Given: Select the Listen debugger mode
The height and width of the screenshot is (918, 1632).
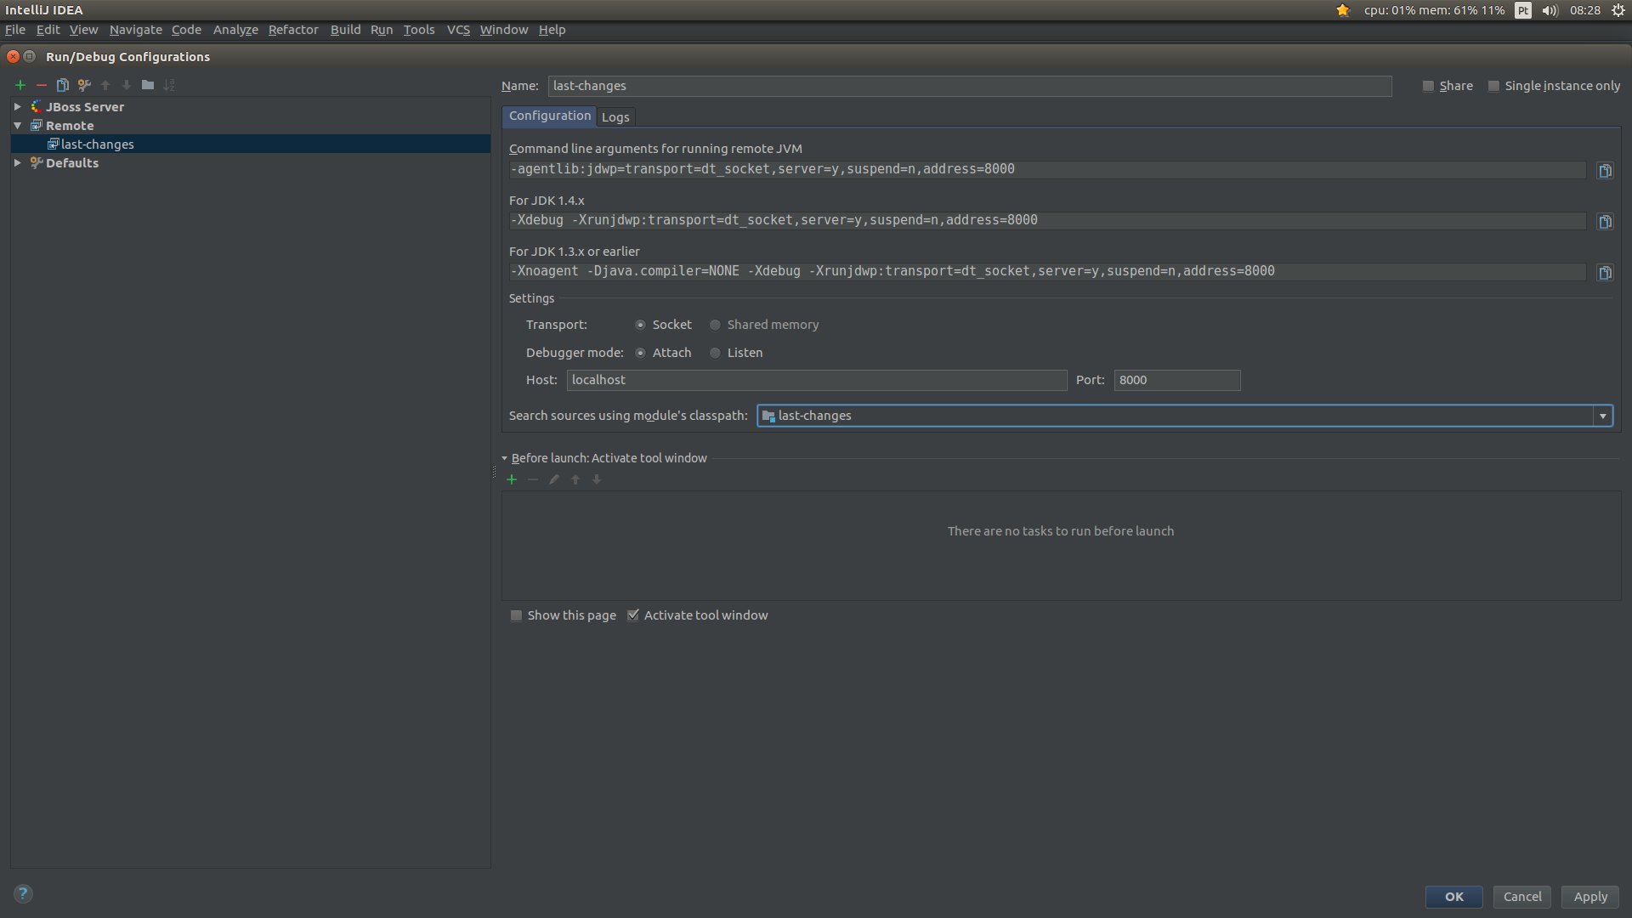Looking at the screenshot, I should 716,353.
